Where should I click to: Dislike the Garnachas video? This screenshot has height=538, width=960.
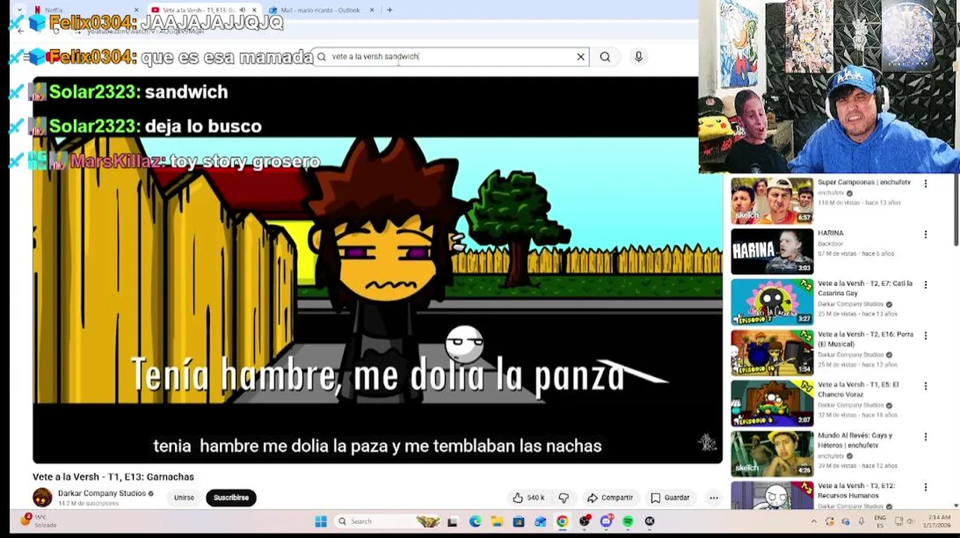pyautogui.click(x=564, y=498)
